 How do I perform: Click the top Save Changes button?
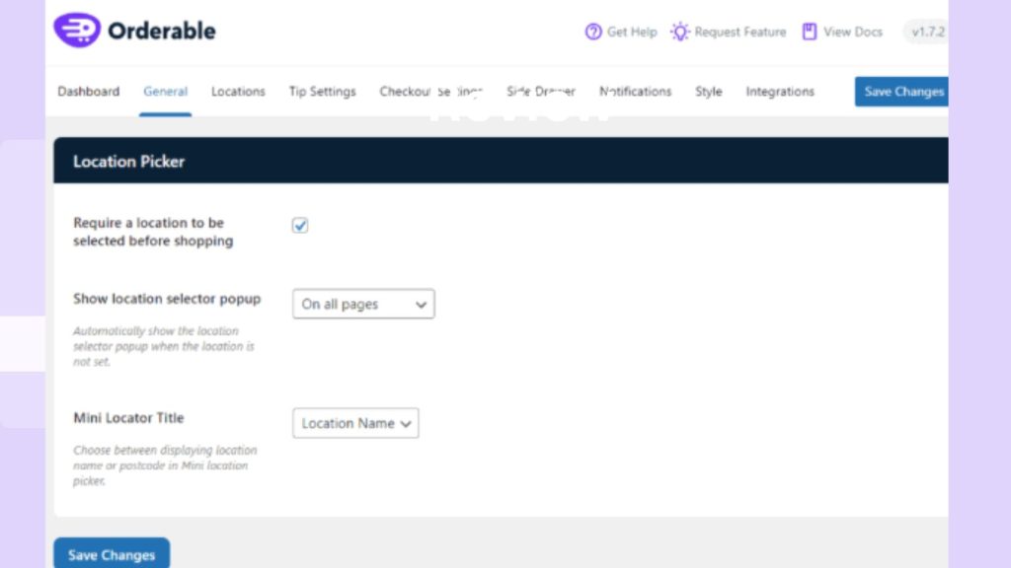click(901, 92)
